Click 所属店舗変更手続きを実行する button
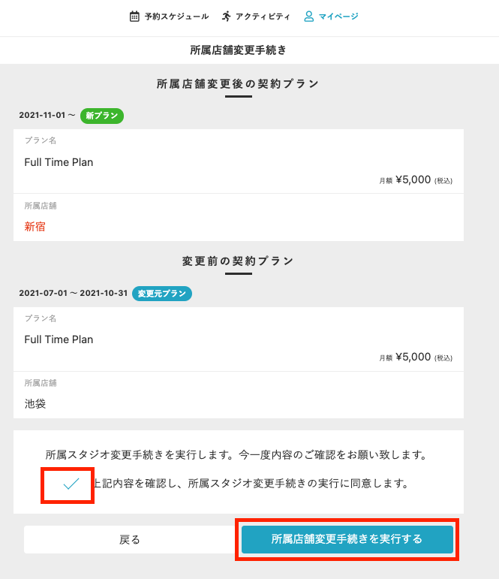The image size is (499, 579). [347, 539]
